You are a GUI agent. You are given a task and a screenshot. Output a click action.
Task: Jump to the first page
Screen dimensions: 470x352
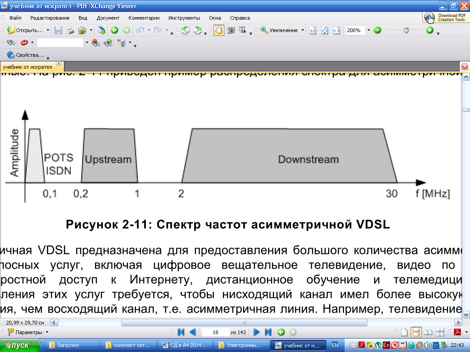coord(181,332)
